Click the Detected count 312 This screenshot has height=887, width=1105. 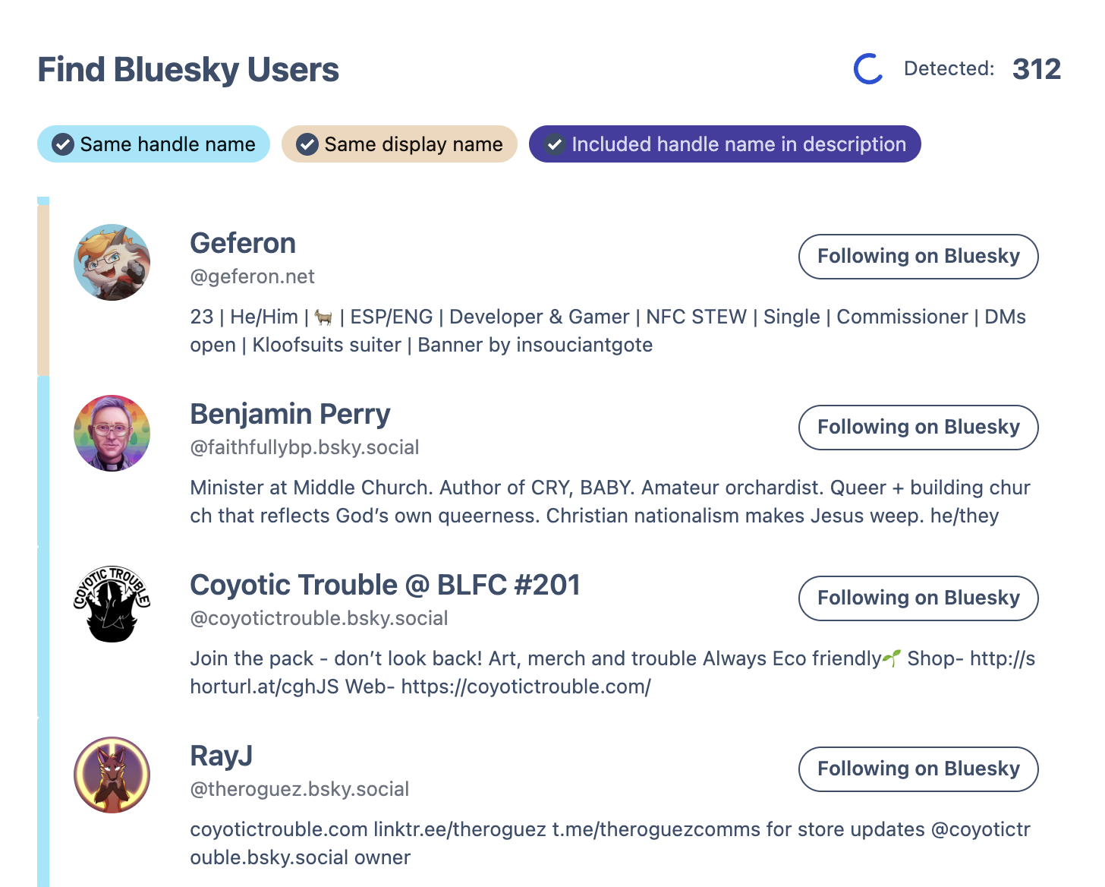click(x=1037, y=69)
